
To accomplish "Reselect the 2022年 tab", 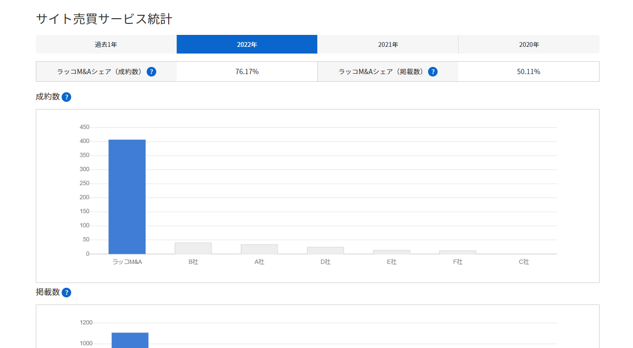I will (x=247, y=44).
